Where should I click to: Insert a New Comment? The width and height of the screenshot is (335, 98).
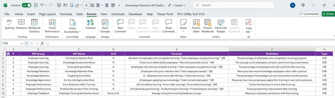tap(120, 26)
